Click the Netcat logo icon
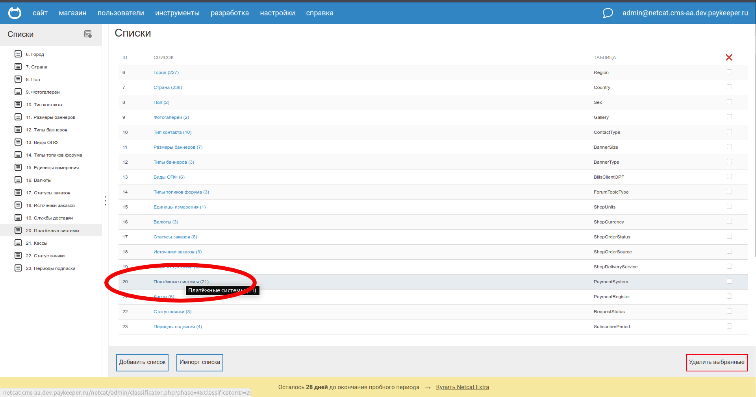This screenshot has height=397, width=756. pyautogui.click(x=15, y=13)
